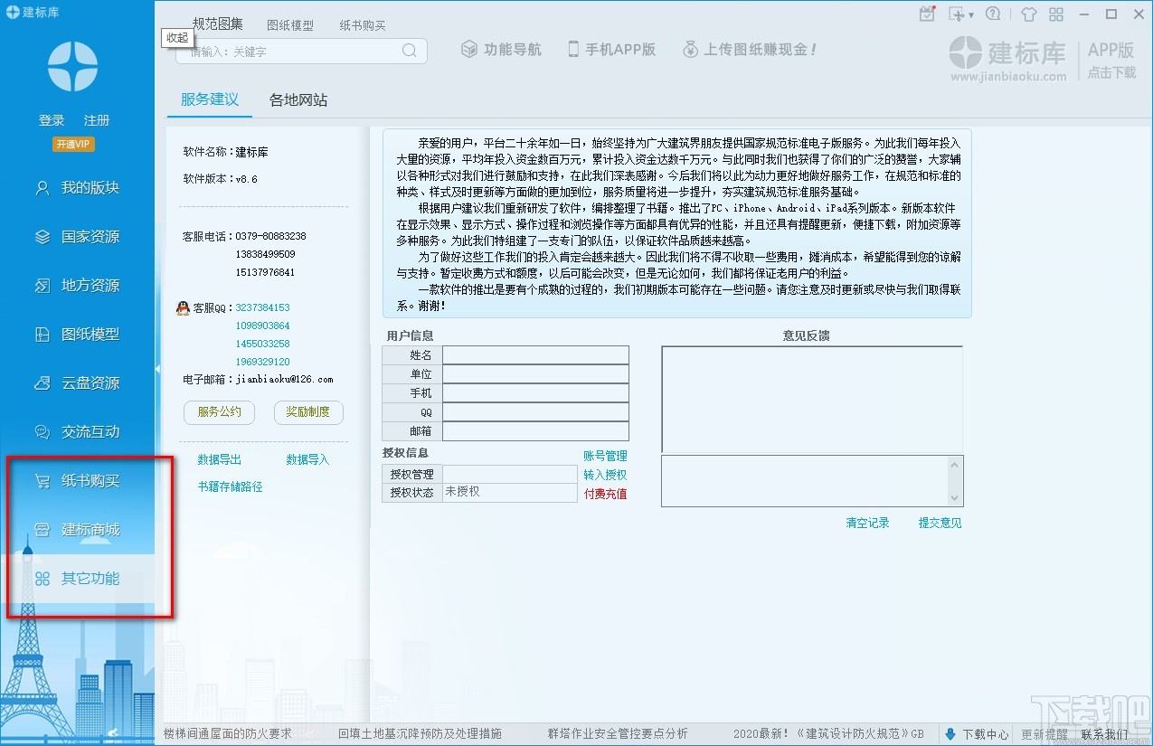1153x746 pixels.
Task: Switch to the 图纸模型 top tab
Action: tap(291, 24)
